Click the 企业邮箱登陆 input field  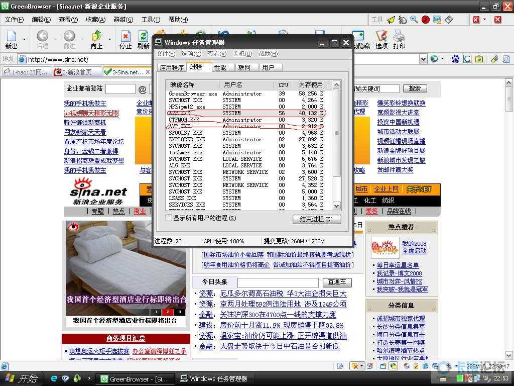click(120, 88)
